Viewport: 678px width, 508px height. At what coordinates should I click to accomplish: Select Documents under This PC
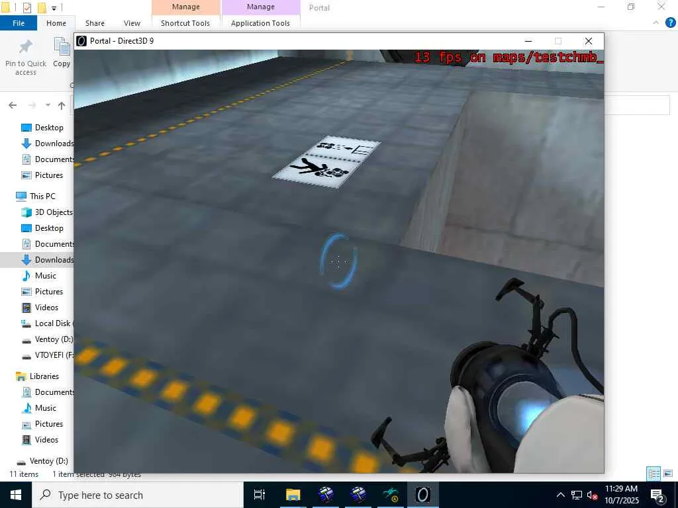(48, 244)
